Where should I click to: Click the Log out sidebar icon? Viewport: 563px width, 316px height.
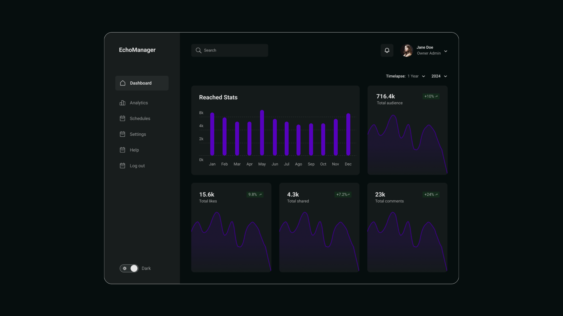click(x=123, y=166)
